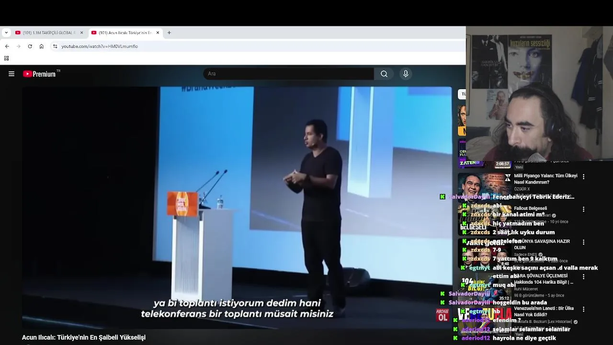Open more options for 'Fallout Belgeseli'

click(x=583, y=209)
